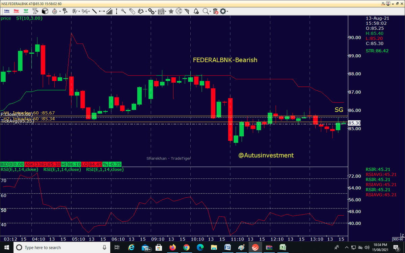405x253 pixels.
Task: Open dropdown arrow beside settings gear
Action: pos(227,11)
